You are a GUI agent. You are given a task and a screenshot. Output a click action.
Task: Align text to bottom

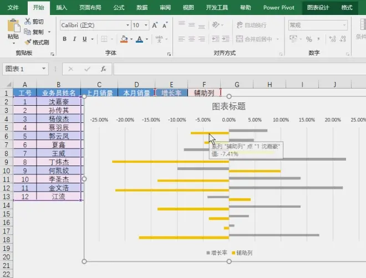[201, 25]
